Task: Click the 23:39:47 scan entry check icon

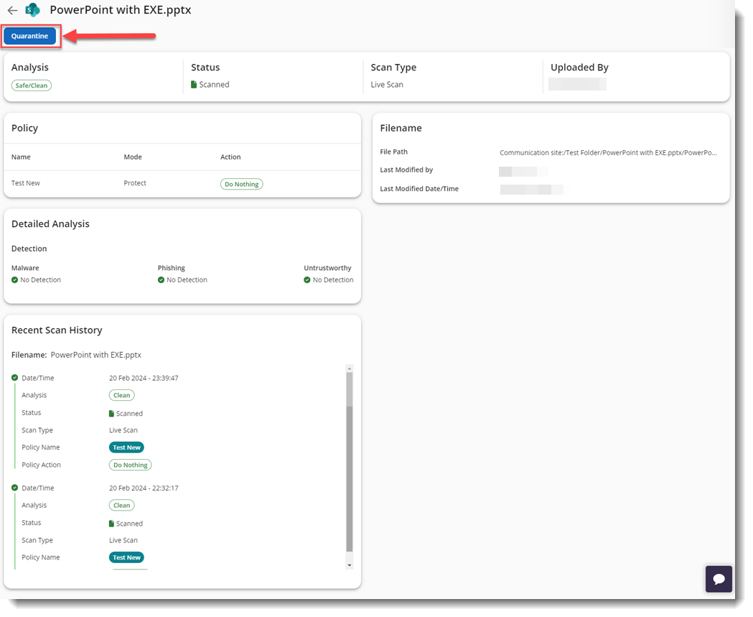Action: tap(15, 378)
